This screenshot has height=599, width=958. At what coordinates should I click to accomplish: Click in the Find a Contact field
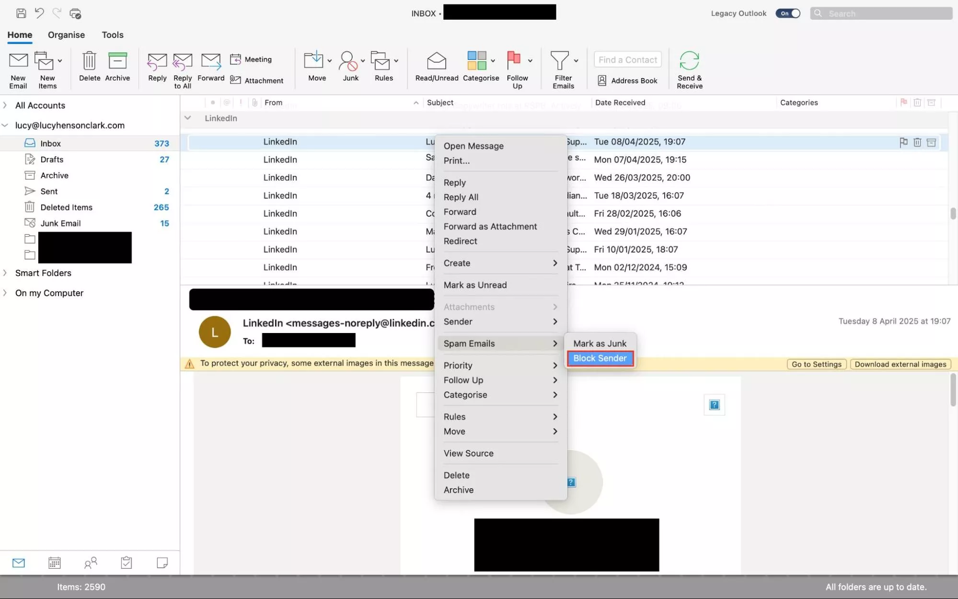coord(627,59)
